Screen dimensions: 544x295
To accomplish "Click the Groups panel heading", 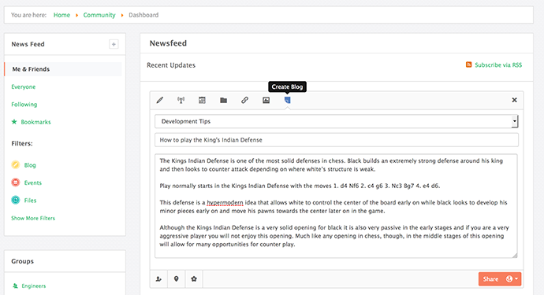I will click(23, 261).
